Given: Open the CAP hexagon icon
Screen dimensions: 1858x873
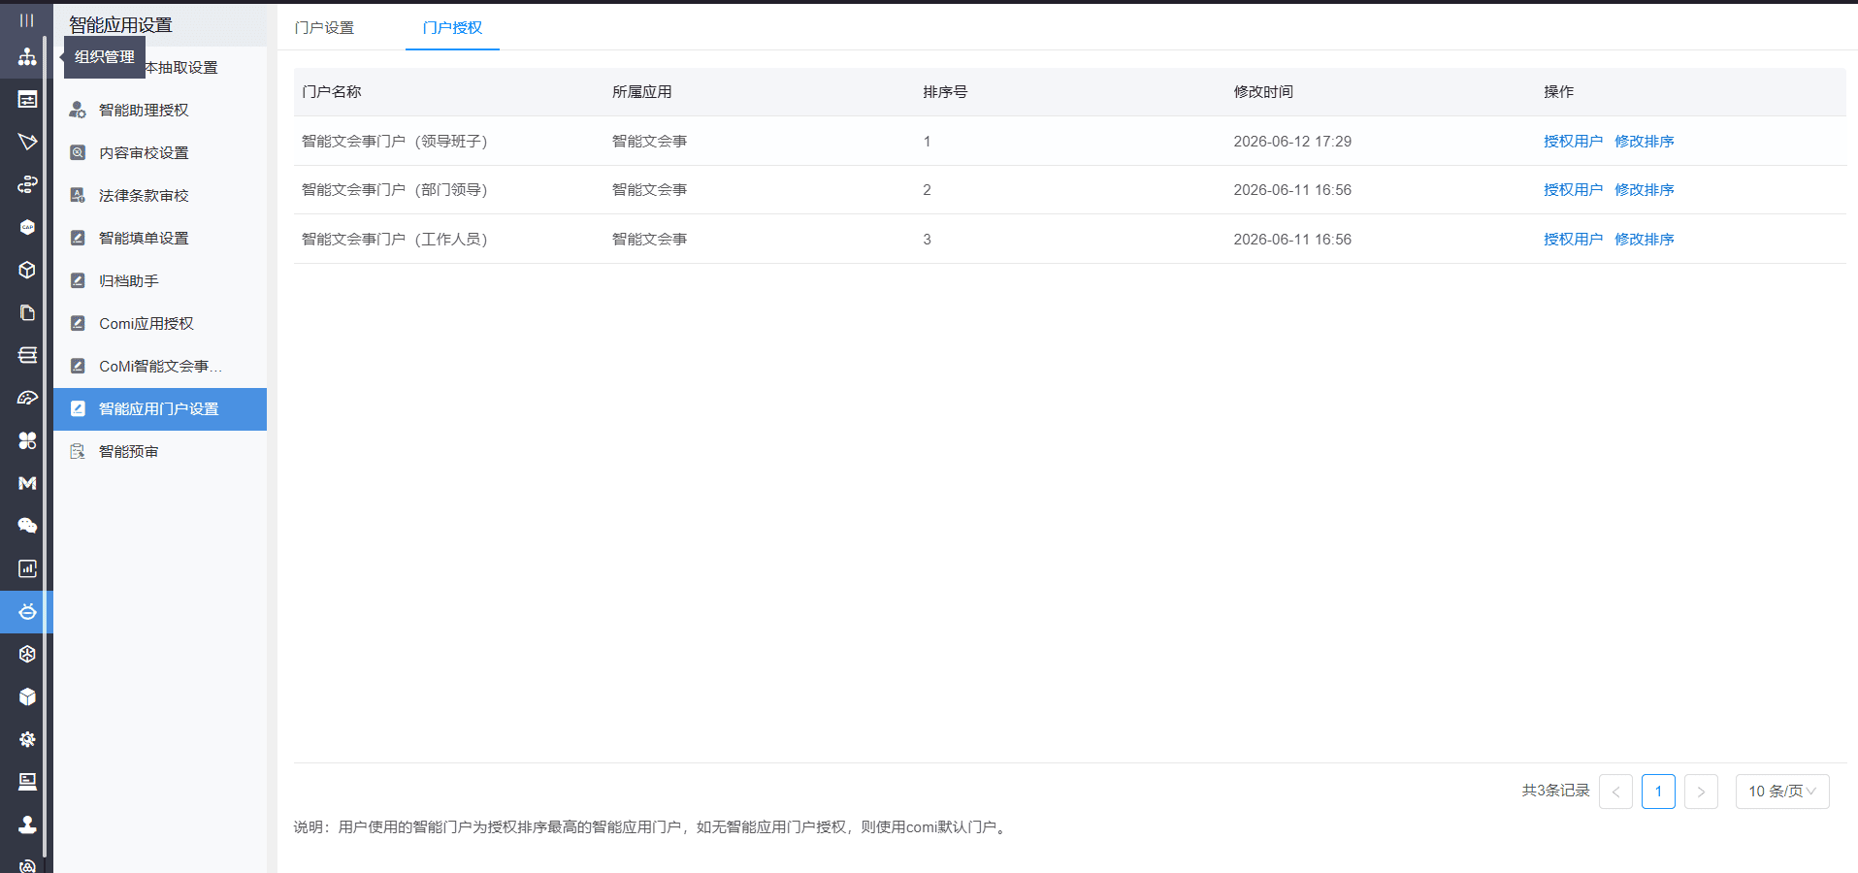Looking at the screenshot, I should pos(27,227).
